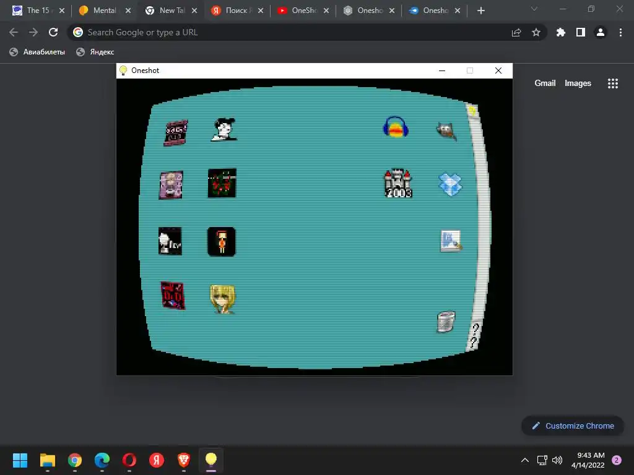The height and width of the screenshot is (475, 634).
Task: Open the Авиабилеты bookmark
Action: (37, 52)
